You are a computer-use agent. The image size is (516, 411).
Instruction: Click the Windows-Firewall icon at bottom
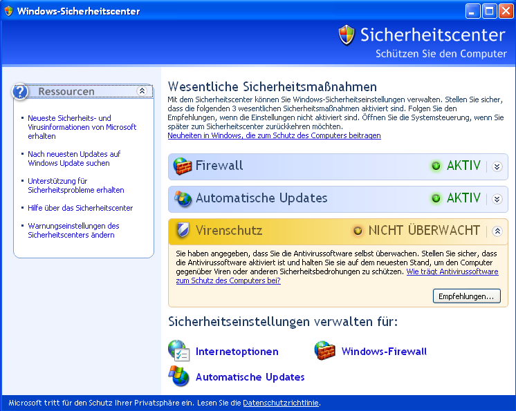[324, 351]
